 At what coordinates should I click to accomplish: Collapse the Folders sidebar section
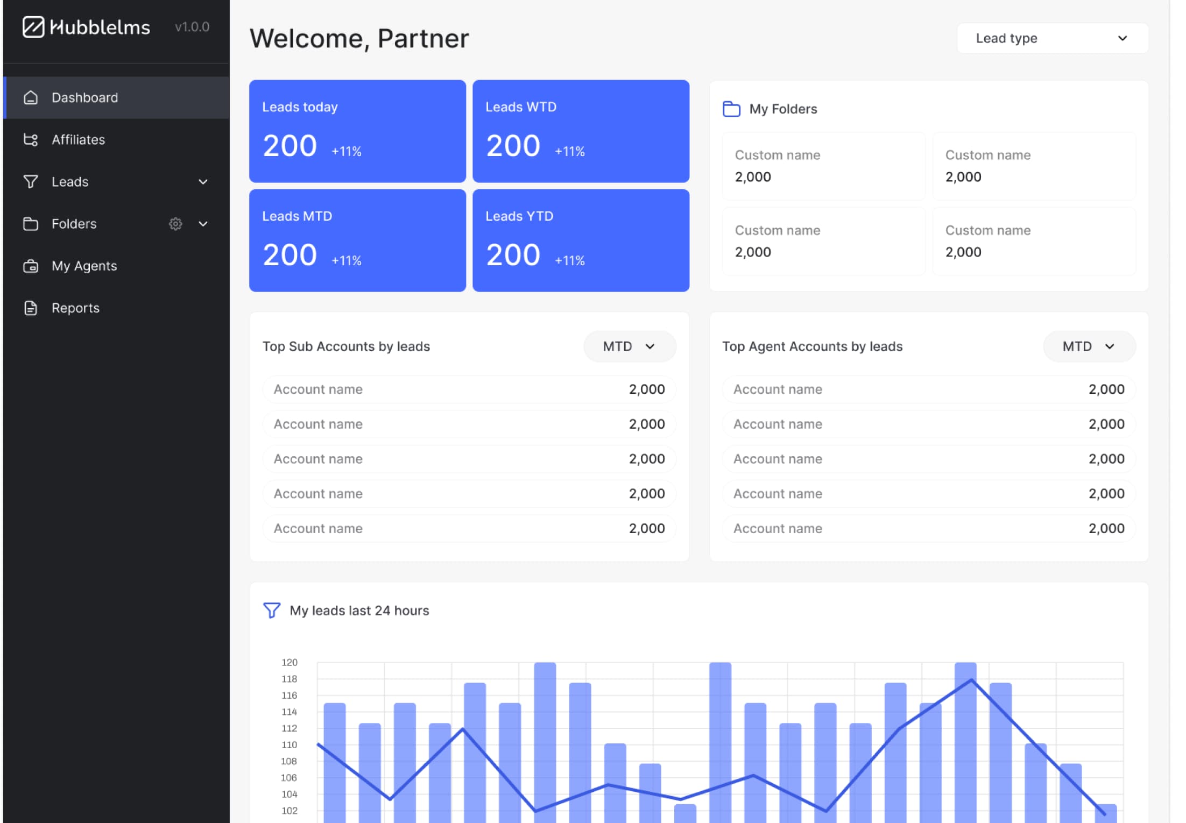203,224
